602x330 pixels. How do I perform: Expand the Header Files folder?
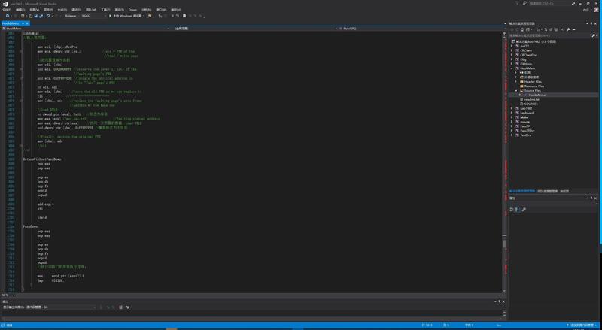click(x=516, y=82)
